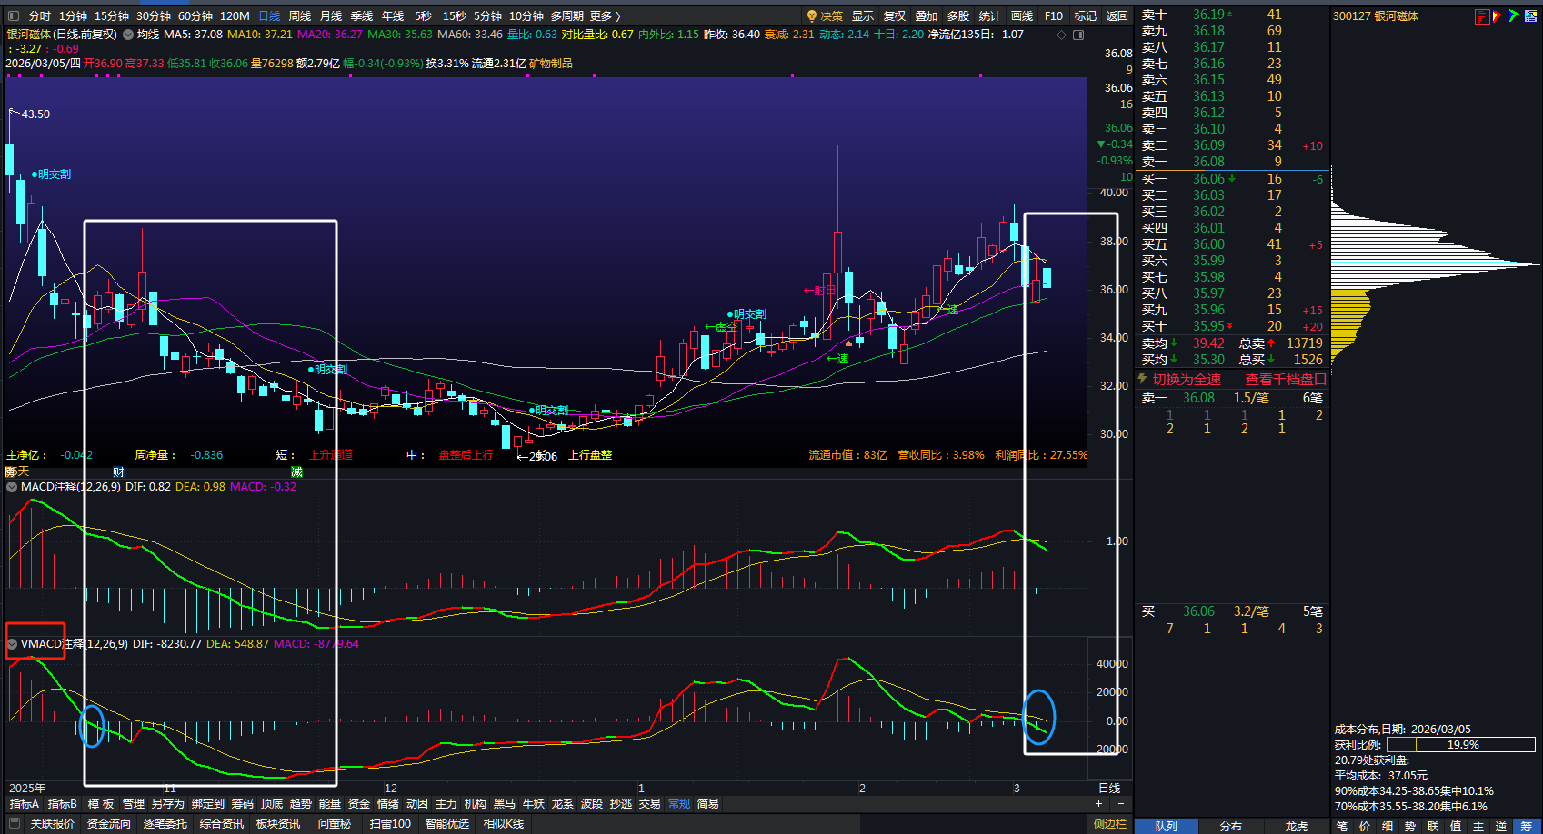Select the 指标B tab
Viewport: 1543px width, 834px height.
(63, 804)
